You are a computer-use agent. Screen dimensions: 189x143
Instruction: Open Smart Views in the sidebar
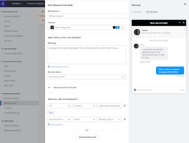(x=10, y=81)
